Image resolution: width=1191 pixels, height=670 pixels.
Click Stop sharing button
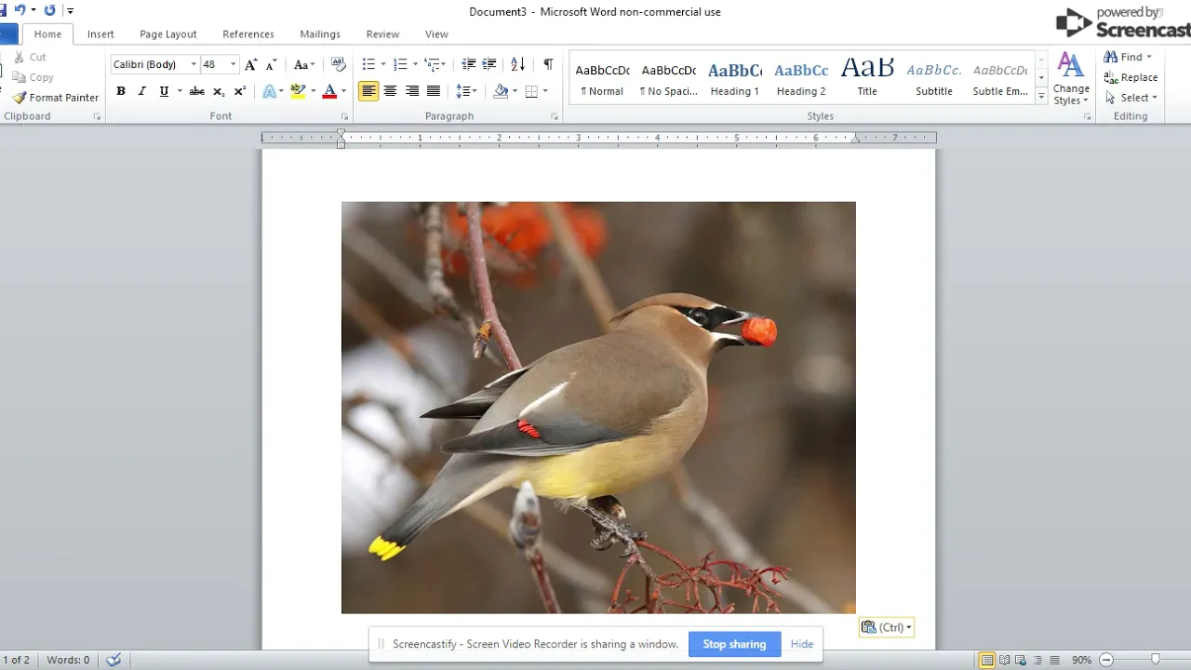coord(734,644)
